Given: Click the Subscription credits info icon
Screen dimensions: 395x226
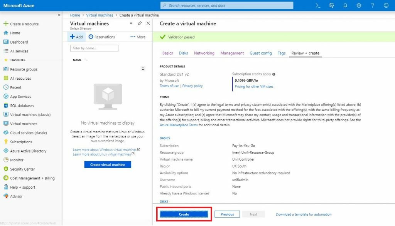Looking at the screenshot, I should [273, 74].
